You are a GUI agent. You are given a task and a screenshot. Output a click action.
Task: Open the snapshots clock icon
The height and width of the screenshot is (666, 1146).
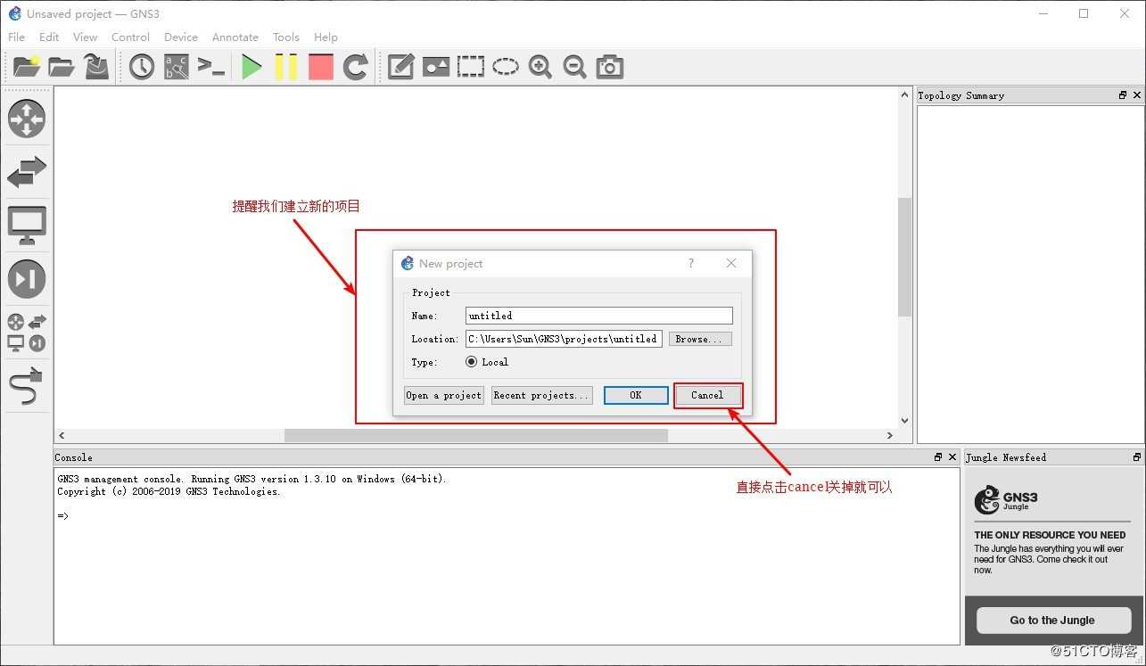point(142,67)
